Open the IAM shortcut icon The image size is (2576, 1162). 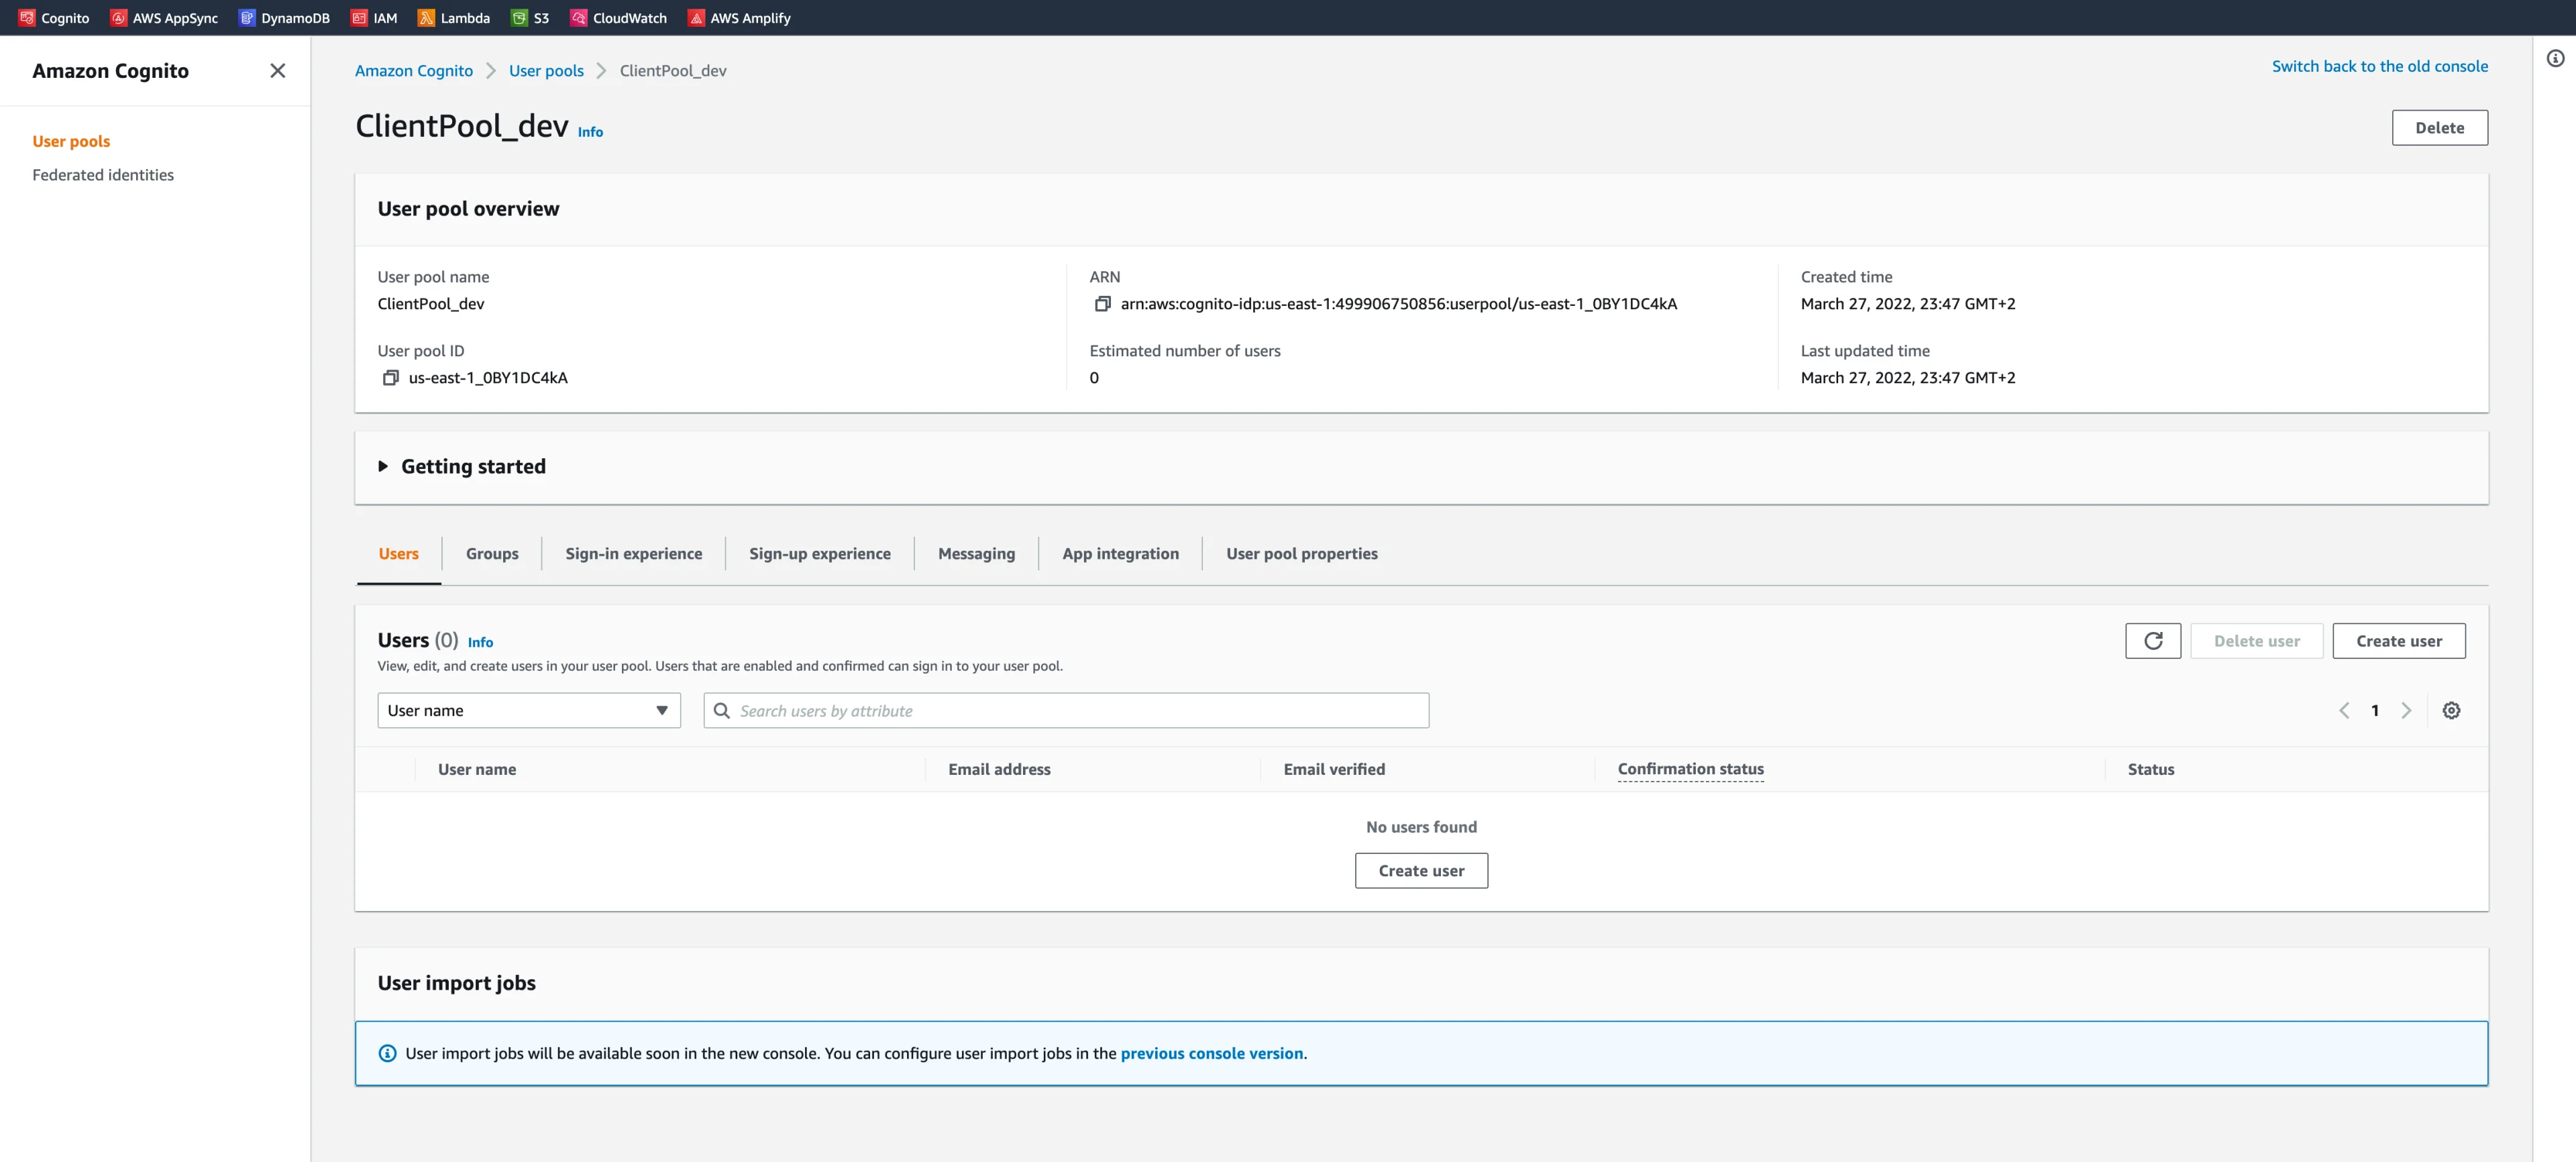(359, 18)
